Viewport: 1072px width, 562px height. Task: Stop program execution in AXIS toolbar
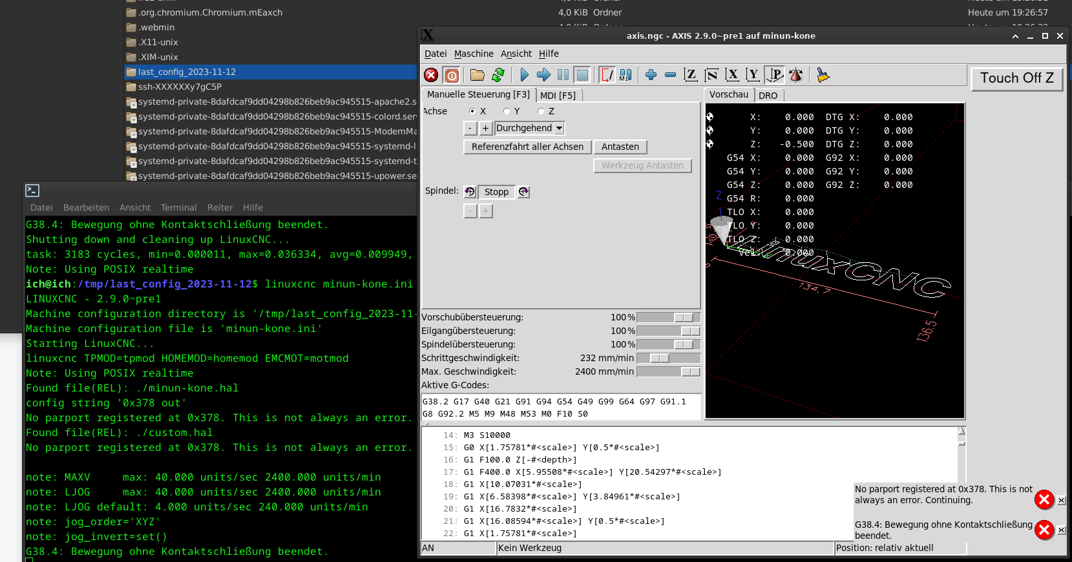(582, 75)
